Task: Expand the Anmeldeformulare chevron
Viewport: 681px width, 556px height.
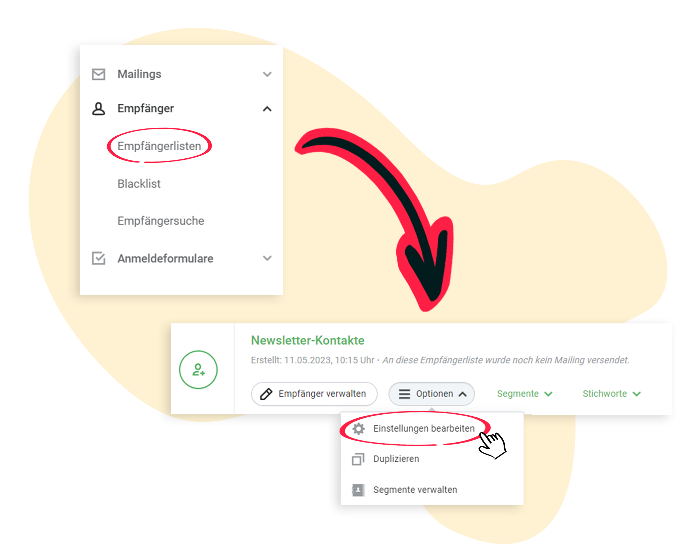Action: click(x=267, y=258)
